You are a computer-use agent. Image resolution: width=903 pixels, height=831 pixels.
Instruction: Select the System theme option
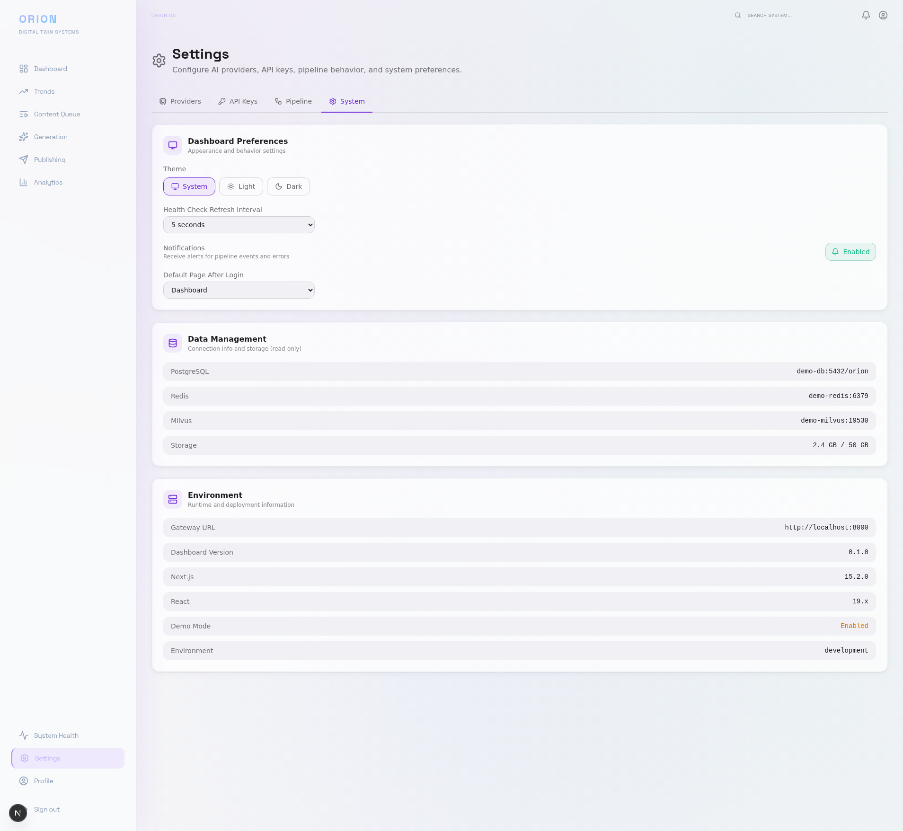coord(189,186)
